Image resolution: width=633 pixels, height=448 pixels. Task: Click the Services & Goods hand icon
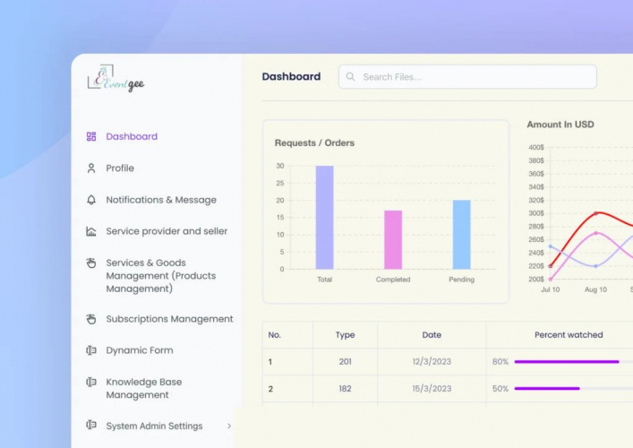click(91, 263)
